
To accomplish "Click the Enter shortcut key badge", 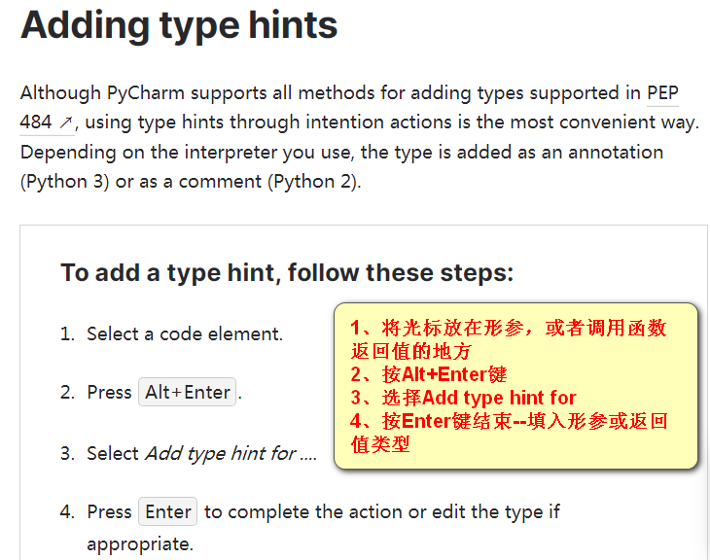I will tap(167, 511).
